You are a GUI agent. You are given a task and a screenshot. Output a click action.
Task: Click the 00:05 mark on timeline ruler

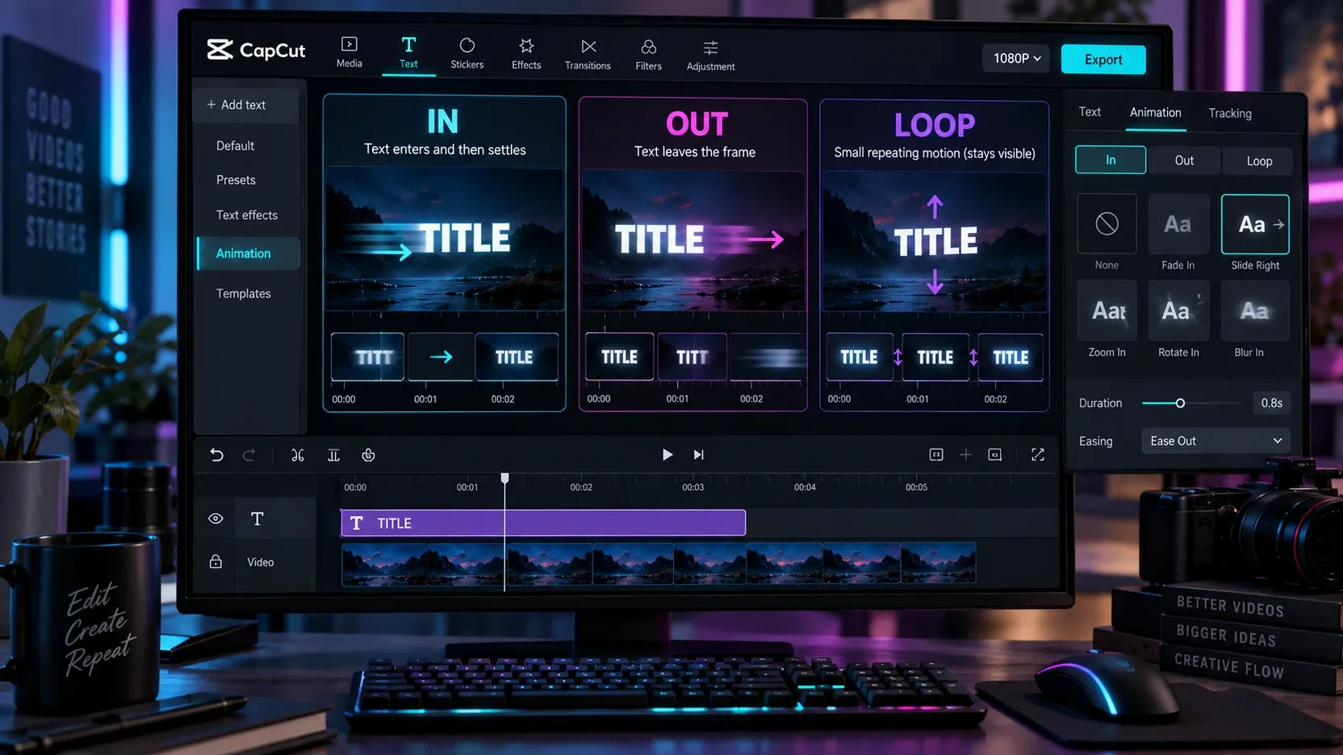(916, 487)
